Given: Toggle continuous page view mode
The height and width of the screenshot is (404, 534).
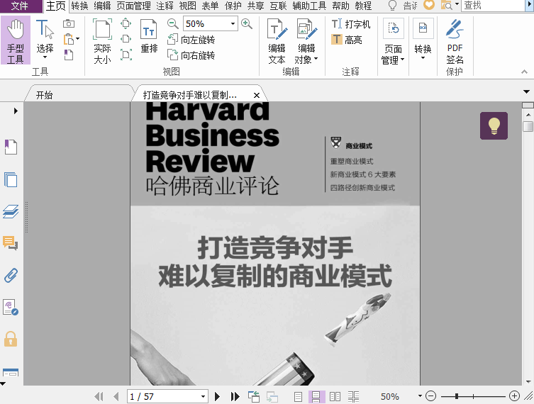Looking at the screenshot, I should [x=316, y=396].
